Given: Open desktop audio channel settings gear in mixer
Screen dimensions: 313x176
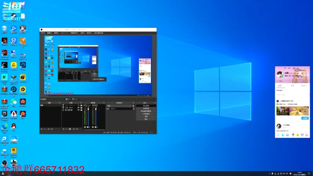Looking at the screenshot, I should coord(93,127).
